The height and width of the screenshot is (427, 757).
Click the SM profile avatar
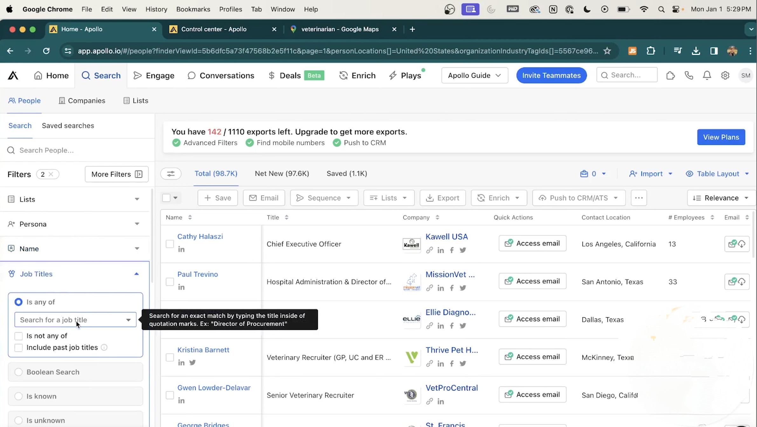click(745, 75)
